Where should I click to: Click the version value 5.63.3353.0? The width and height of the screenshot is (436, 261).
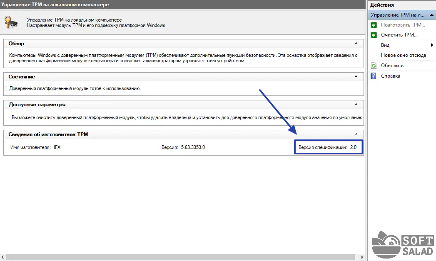pos(193,147)
